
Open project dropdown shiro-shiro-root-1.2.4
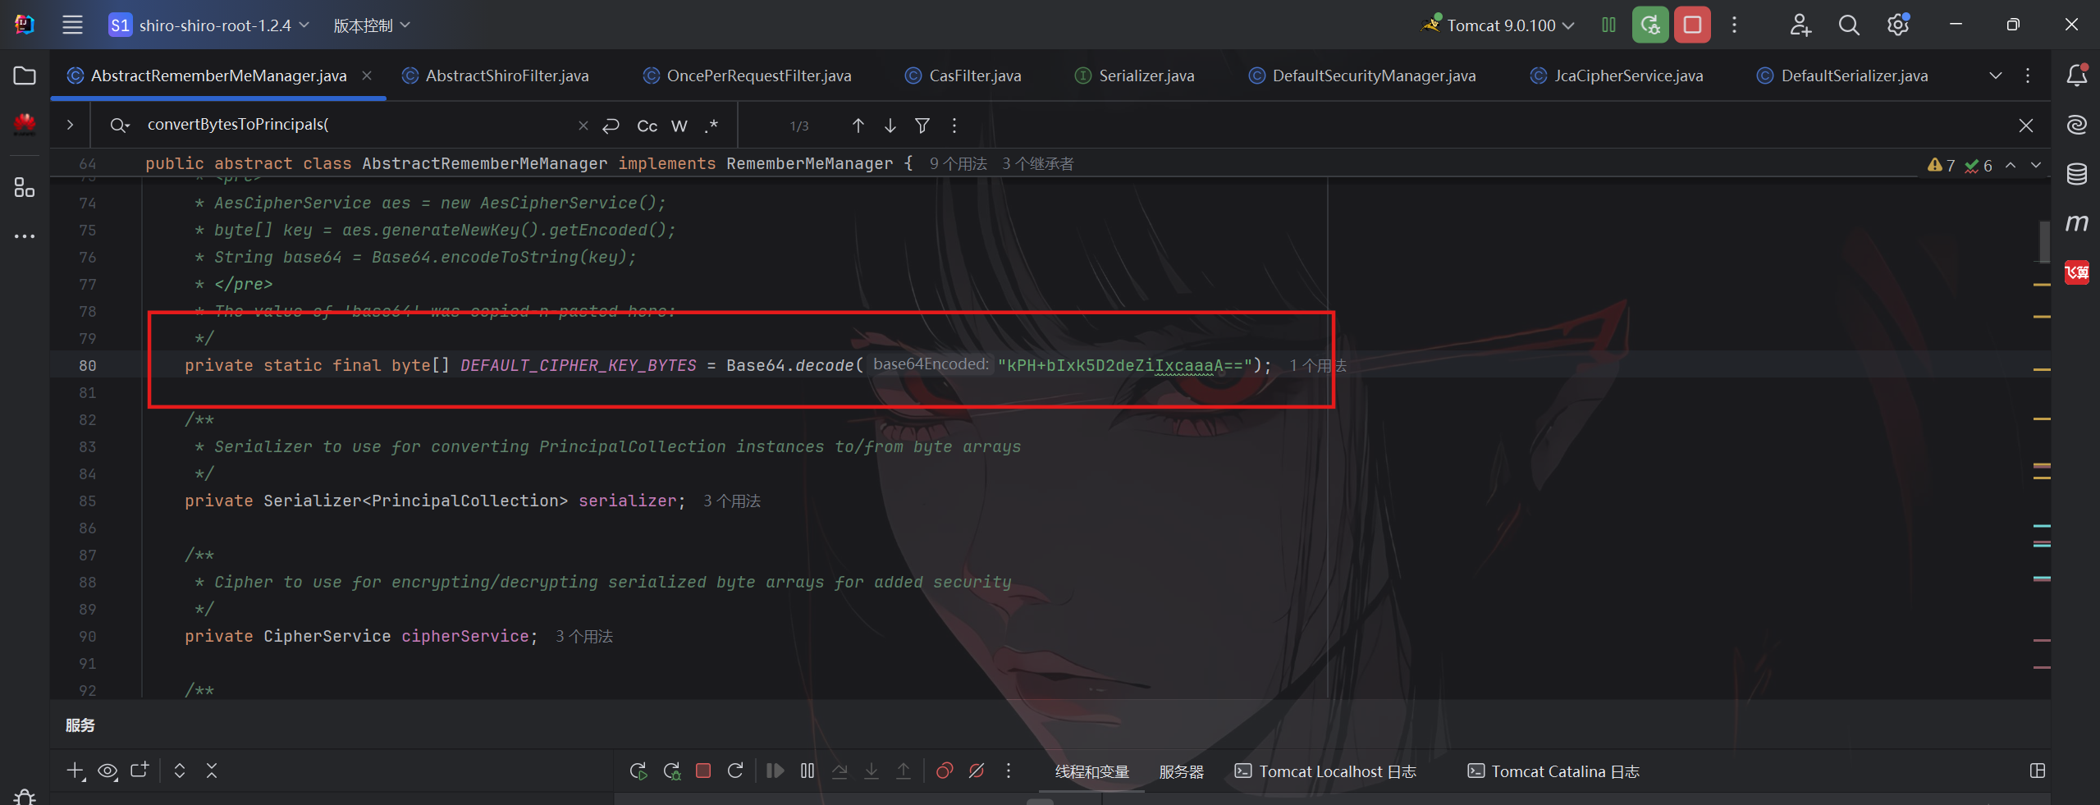tap(209, 25)
